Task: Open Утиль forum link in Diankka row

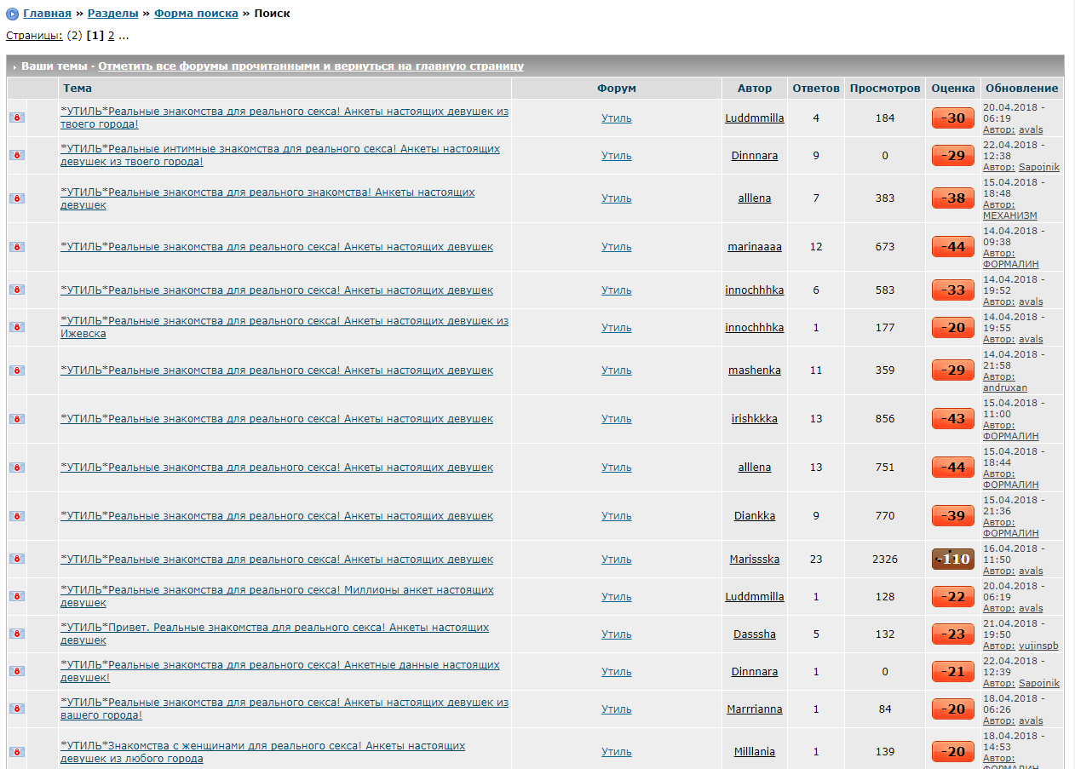Action: tap(617, 516)
